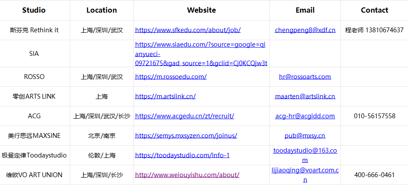
Task: Select the Email column header cell
Action: [x=305, y=10]
